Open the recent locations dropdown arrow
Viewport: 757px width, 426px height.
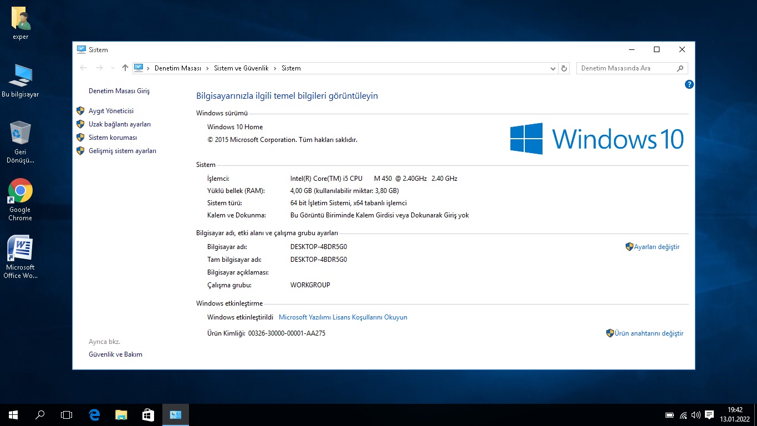(x=113, y=68)
